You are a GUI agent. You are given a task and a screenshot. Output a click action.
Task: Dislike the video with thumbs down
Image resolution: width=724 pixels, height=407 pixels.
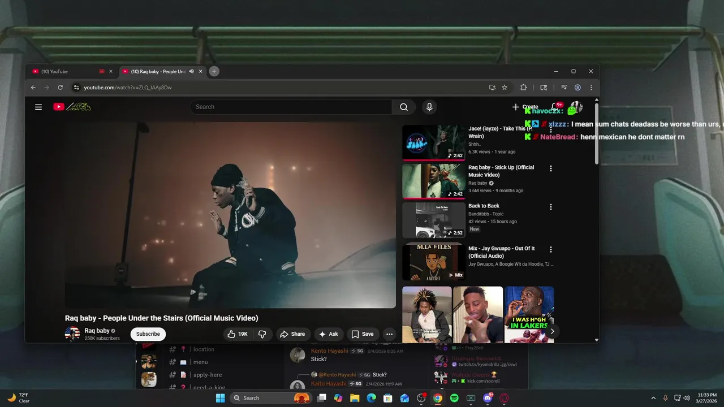(262, 334)
